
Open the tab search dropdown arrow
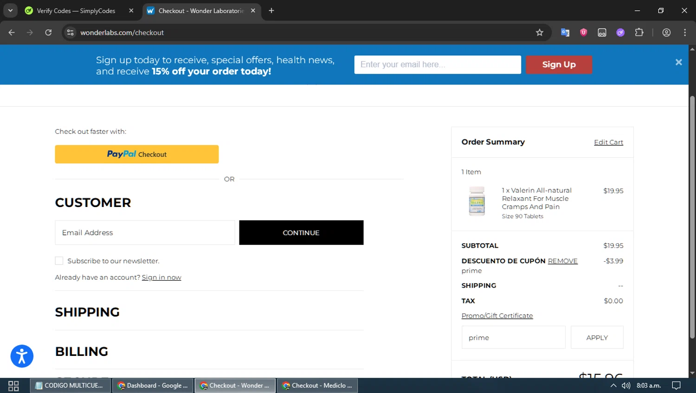tap(10, 10)
